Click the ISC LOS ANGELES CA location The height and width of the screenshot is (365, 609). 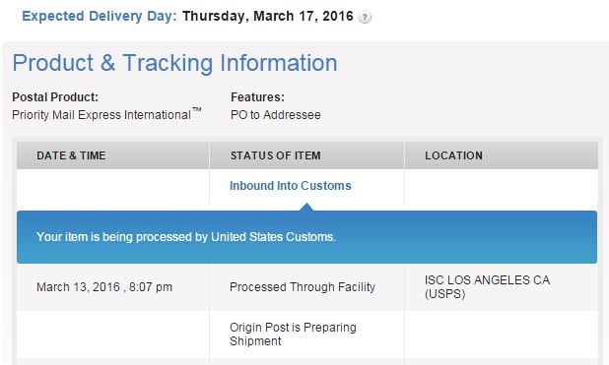[487, 287]
